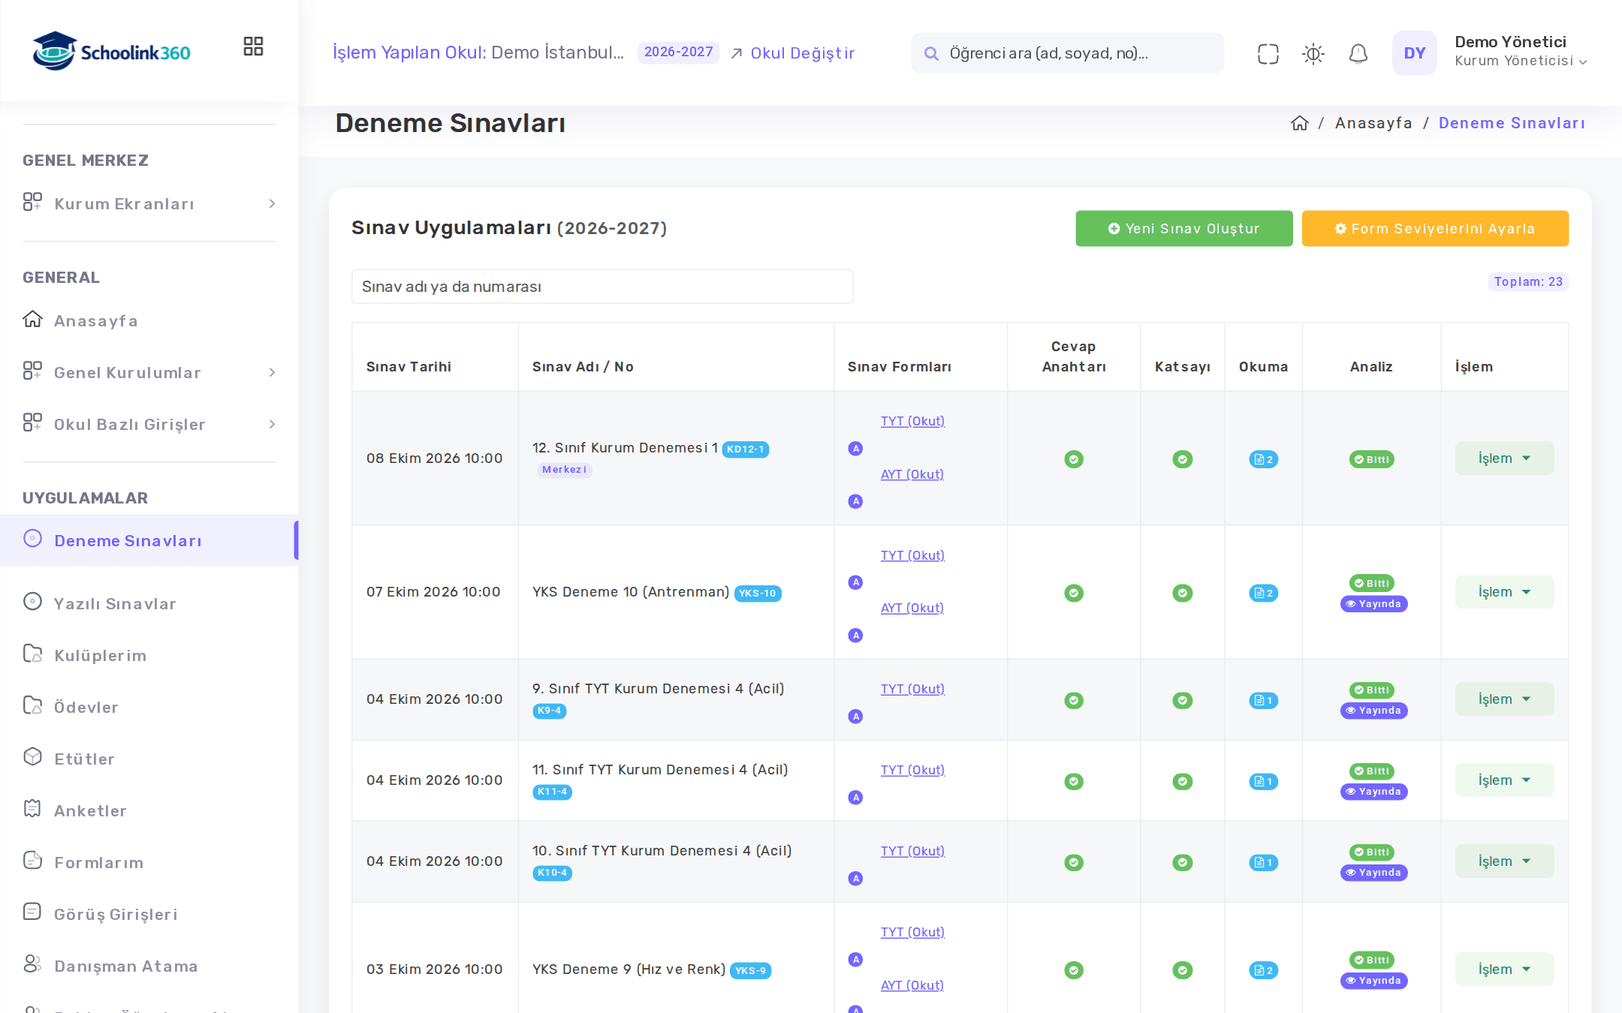Open TYT (Okut) link for 12. Sınıf Kurum Denemesi
1622x1013 pixels.
912,421
